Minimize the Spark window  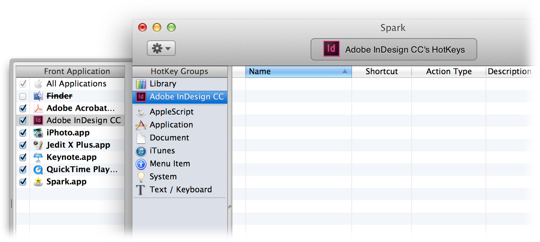click(157, 27)
